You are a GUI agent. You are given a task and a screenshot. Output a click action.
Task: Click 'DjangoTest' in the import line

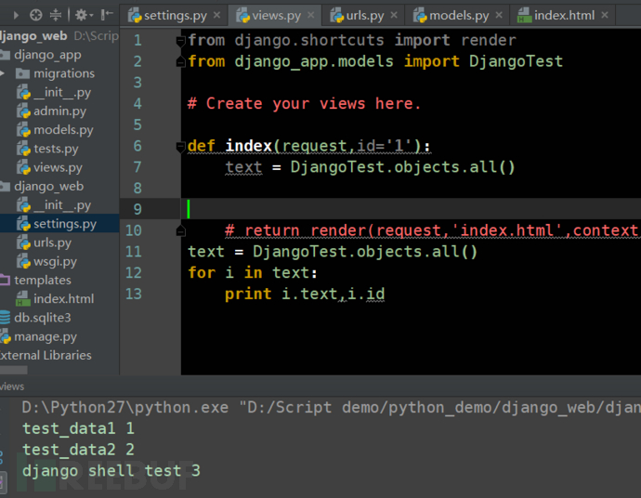(x=516, y=61)
